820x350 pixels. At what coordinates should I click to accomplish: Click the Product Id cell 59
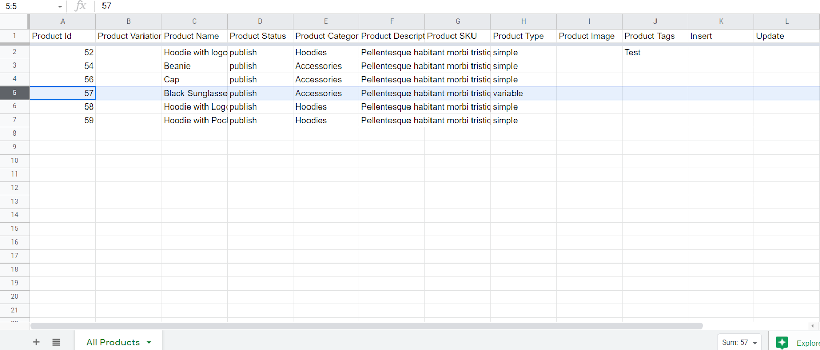[63, 120]
